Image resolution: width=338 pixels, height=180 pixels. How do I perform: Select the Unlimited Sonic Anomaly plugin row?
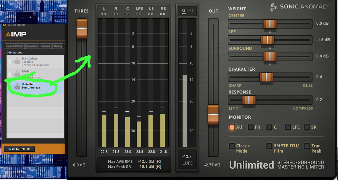pyautogui.click(x=35, y=87)
